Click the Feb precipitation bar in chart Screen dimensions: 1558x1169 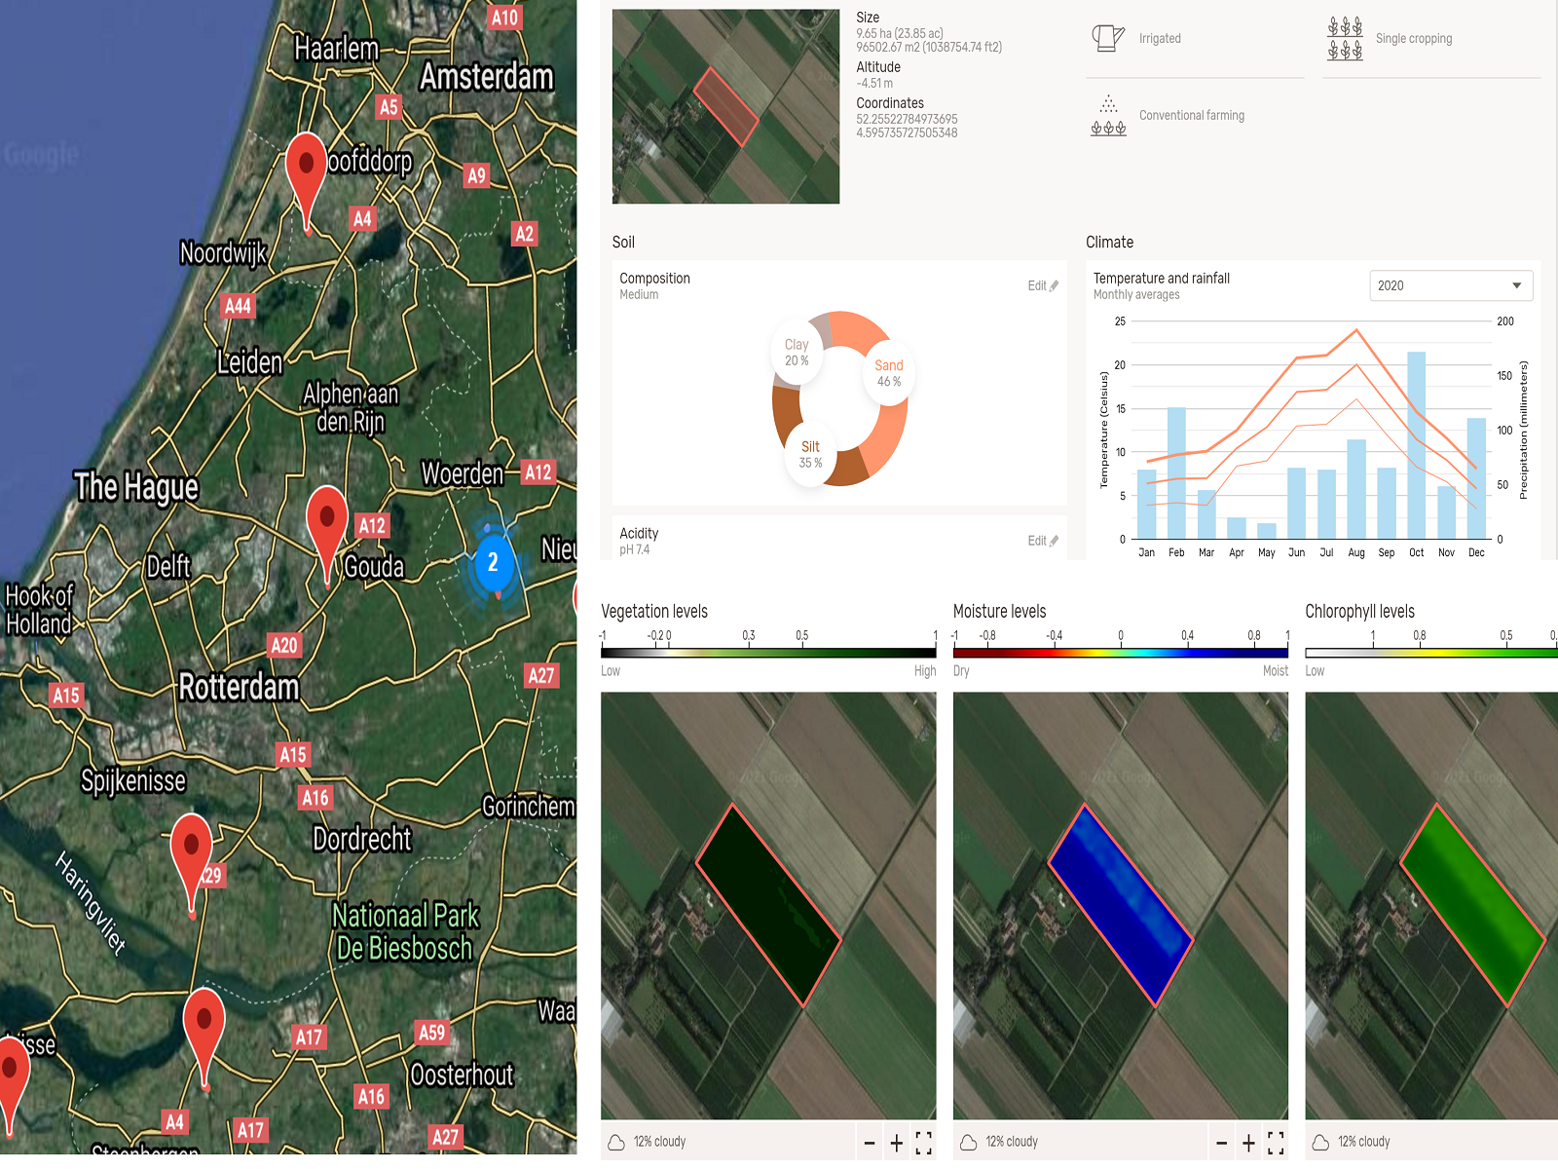tap(1176, 473)
